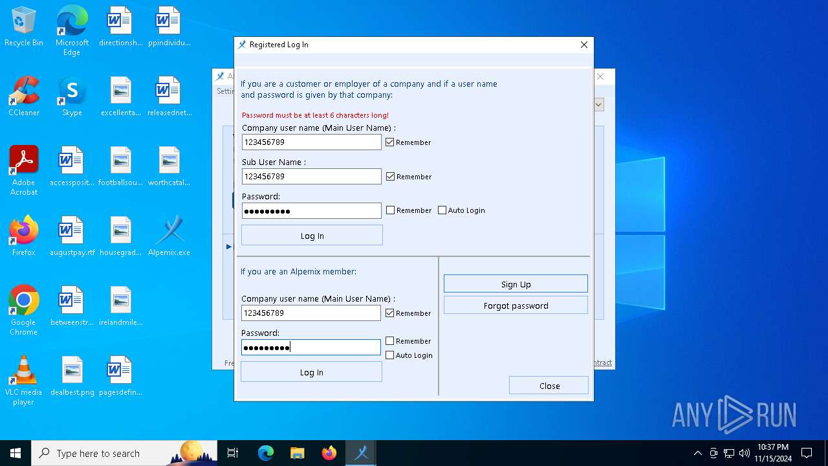828x466 pixels.
Task: Select the worthcatal... image file icon
Action: click(x=169, y=167)
